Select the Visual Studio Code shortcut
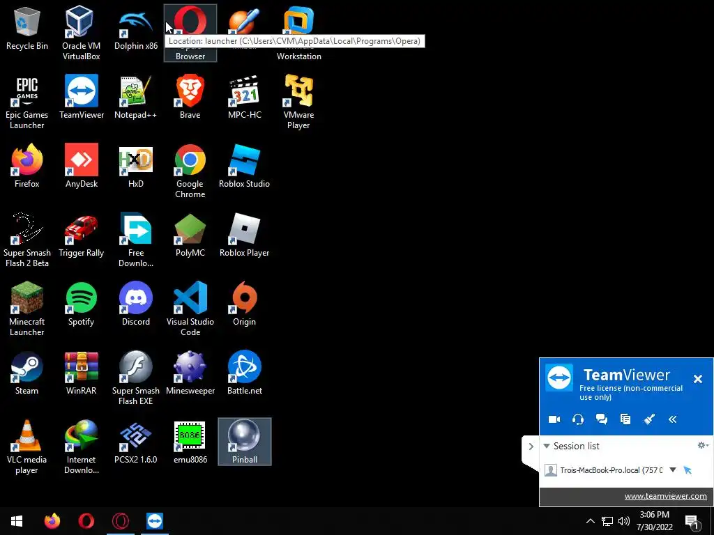 tap(190, 309)
